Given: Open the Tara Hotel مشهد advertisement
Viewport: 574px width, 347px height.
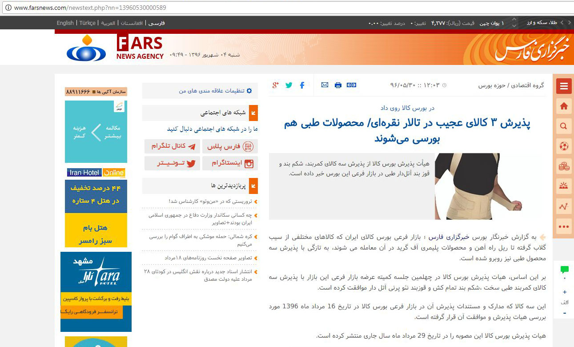Looking at the screenshot, I should tap(96, 292).
